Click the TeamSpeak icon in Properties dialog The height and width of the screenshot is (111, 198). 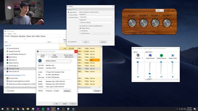pyautogui.click(x=40, y=61)
